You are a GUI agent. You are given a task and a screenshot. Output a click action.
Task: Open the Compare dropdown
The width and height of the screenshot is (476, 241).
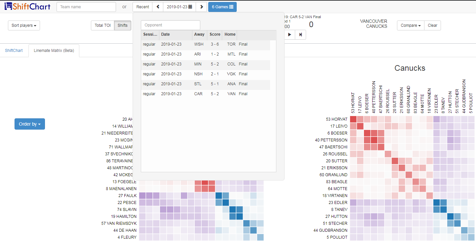(x=410, y=25)
